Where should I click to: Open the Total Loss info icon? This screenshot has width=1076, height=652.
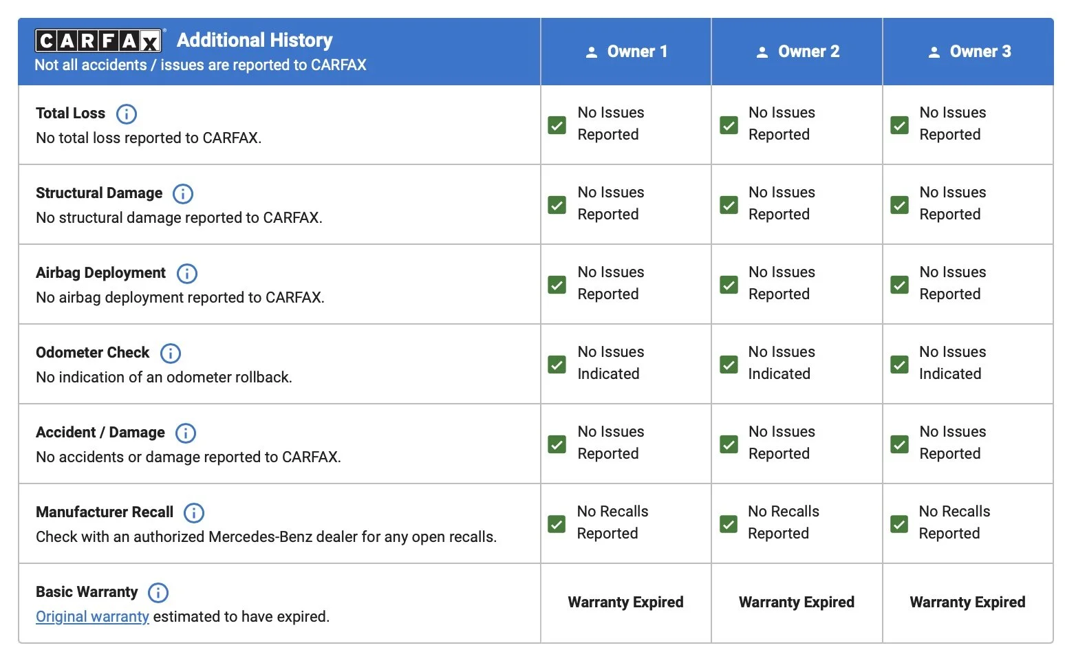tap(127, 113)
